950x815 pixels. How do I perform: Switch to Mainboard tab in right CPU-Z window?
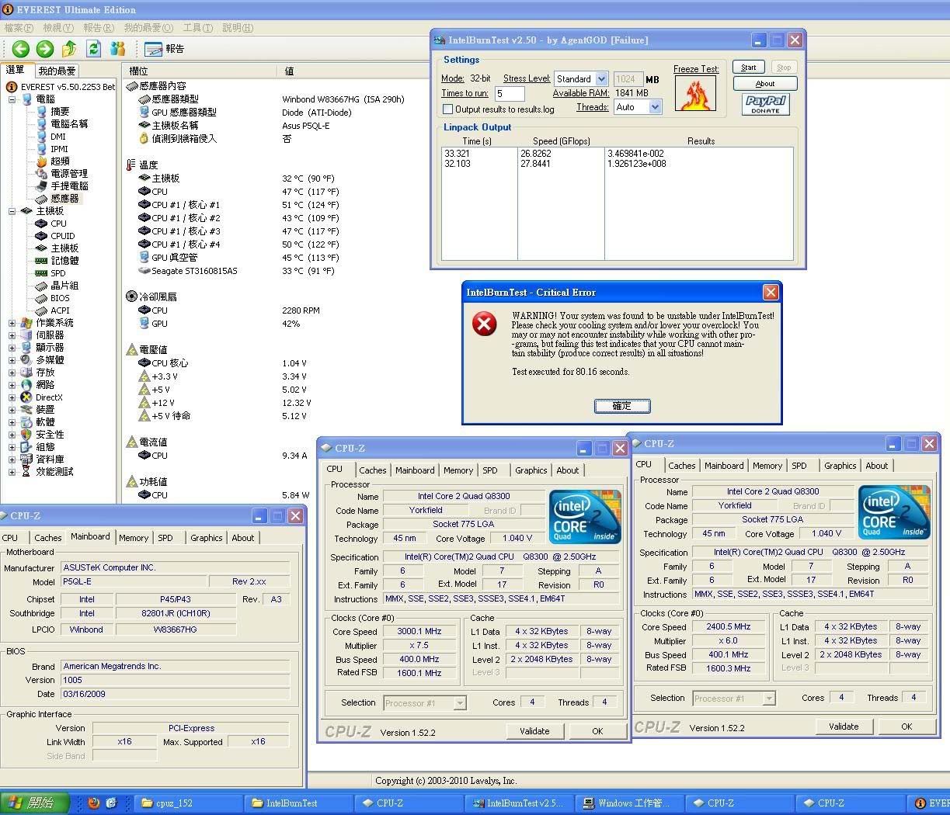(x=724, y=466)
